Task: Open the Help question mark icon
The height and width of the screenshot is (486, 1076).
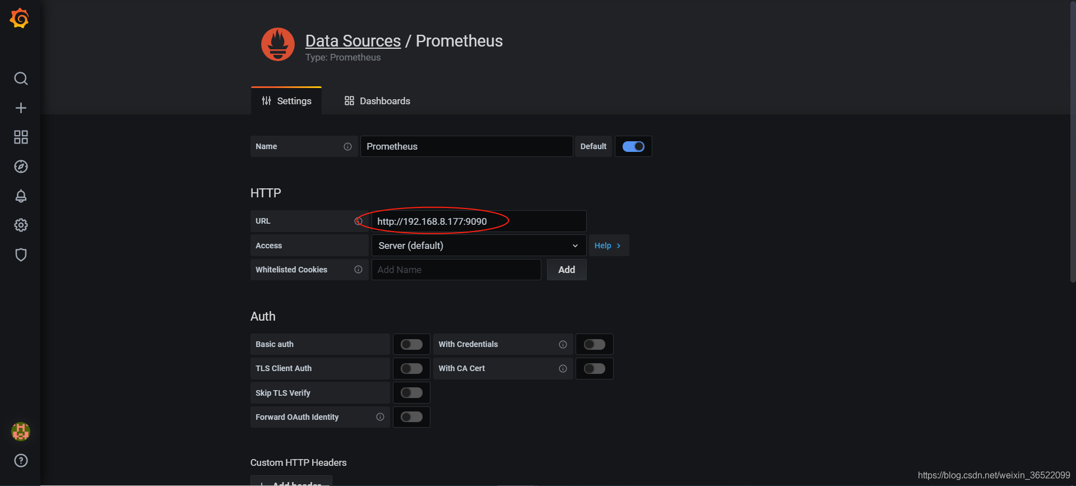Action: tap(21, 461)
